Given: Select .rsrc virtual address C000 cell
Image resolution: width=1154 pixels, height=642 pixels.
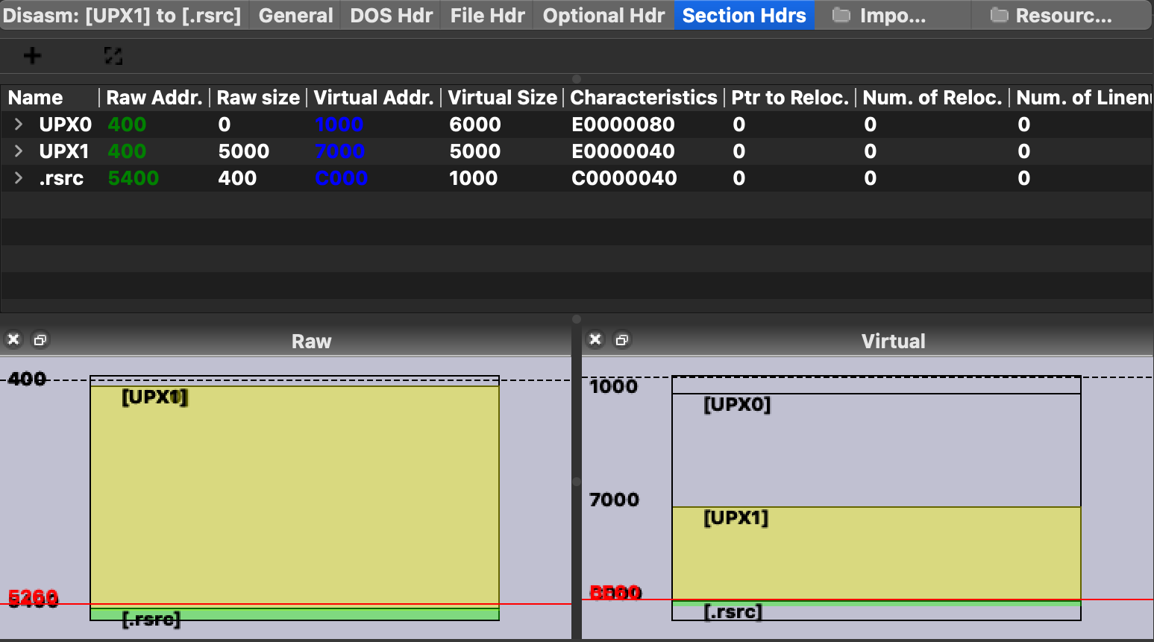Looking at the screenshot, I should click(341, 178).
